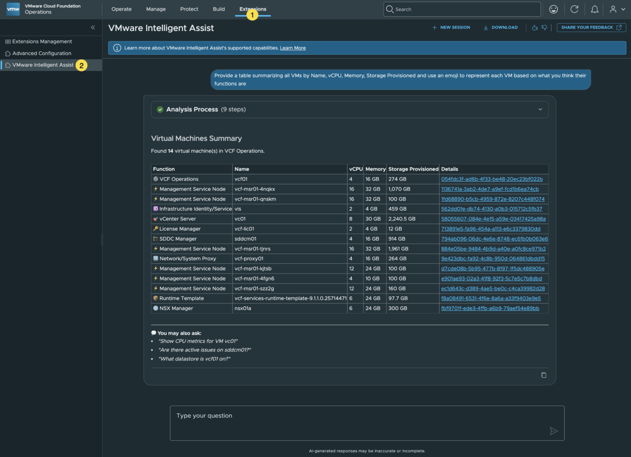This screenshot has height=457, width=631.
Task: Open the user account dropdown
Action: coord(617,9)
